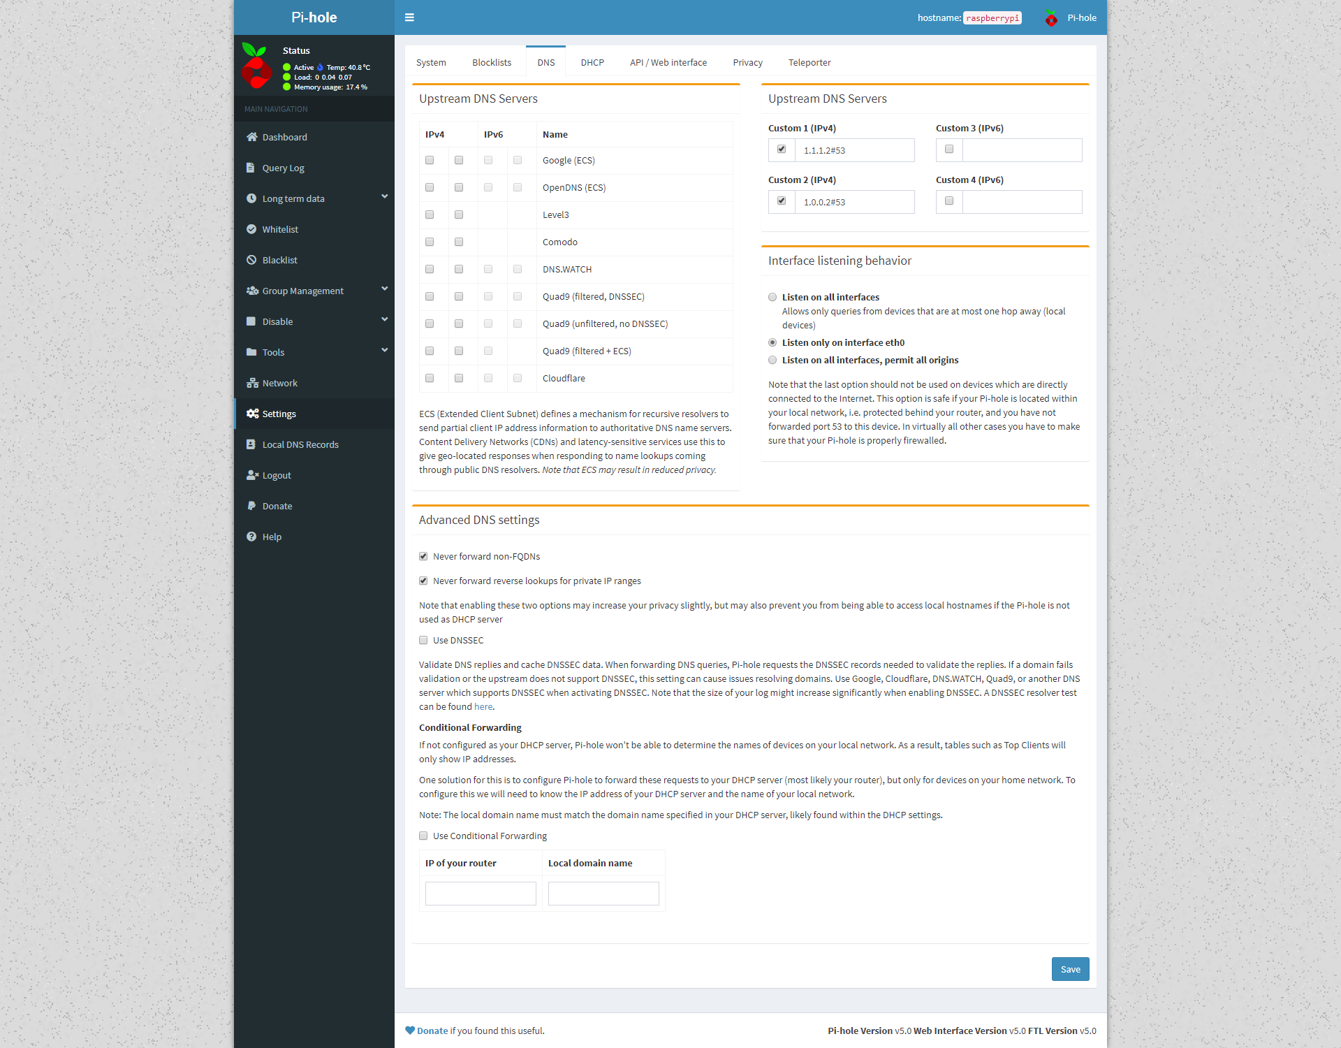The height and width of the screenshot is (1048, 1341).
Task: Click the Blacklist ban icon
Action: [x=251, y=260]
